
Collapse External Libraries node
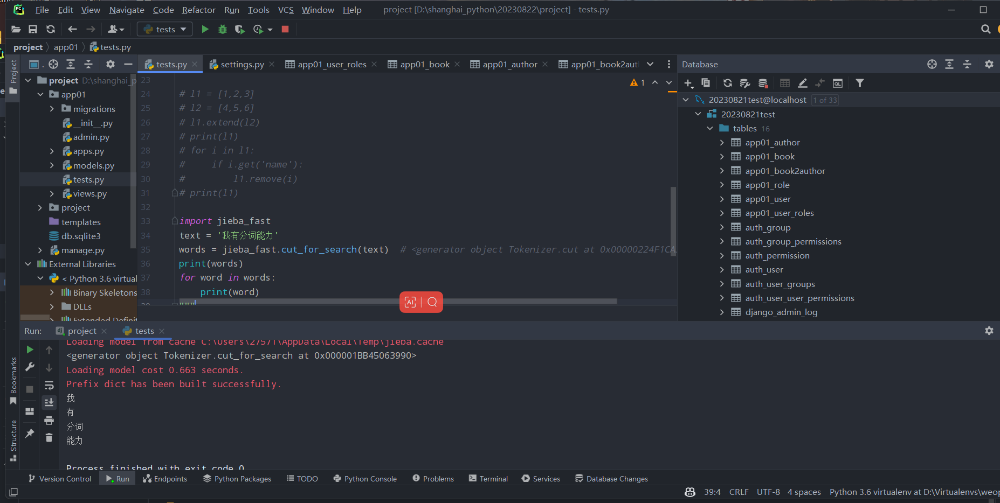coord(28,264)
